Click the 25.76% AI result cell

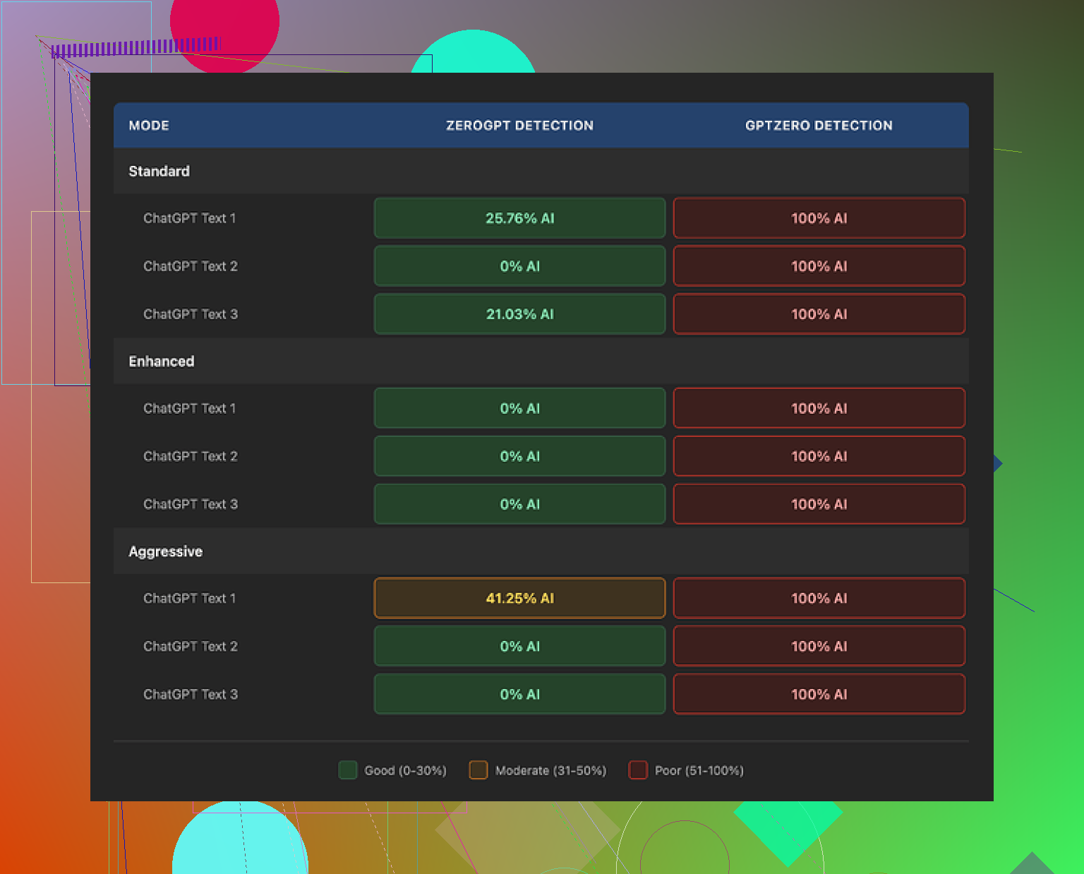click(x=519, y=218)
